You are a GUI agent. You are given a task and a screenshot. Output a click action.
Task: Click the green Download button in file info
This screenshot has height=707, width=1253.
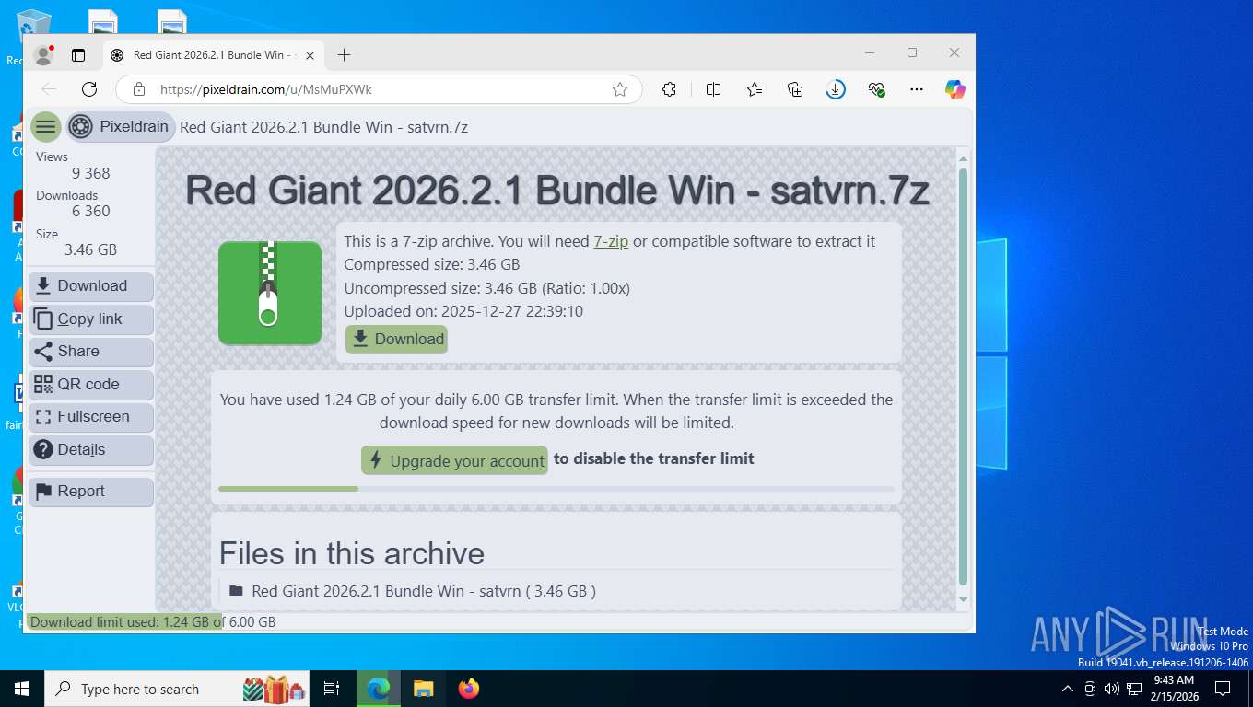[396, 339]
